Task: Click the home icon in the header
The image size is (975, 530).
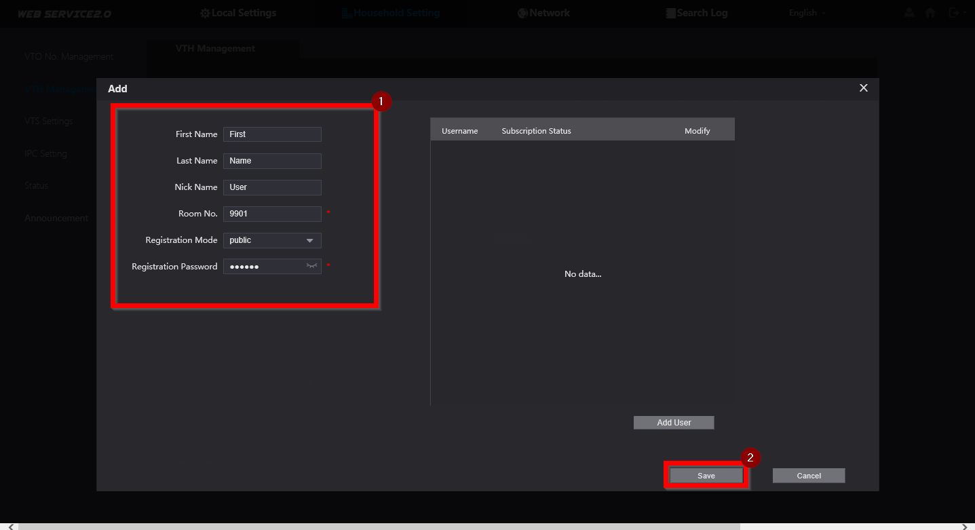Action: pos(930,13)
